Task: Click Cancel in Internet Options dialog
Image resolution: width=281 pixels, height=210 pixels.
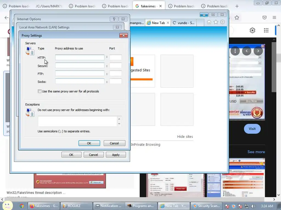Action: pyautogui.click(x=94, y=155)
